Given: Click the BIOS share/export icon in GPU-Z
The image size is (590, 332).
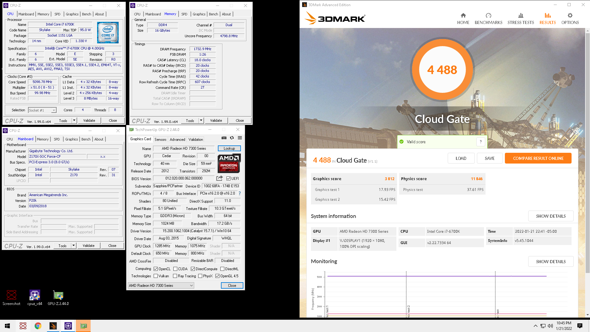Looking at the screenshot, I should [x=219, y=178].
